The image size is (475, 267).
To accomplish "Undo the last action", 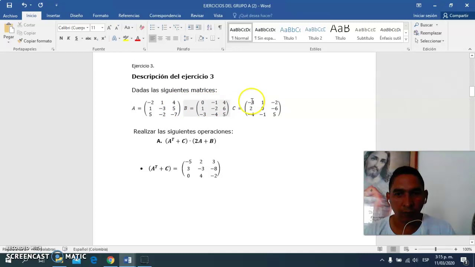I will [24, 5].
